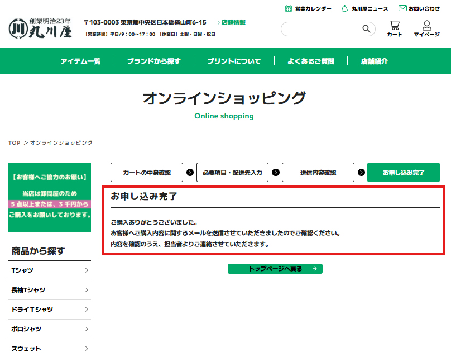Expand the Tシャツ row chevron
451x357 pixels.
87,270
